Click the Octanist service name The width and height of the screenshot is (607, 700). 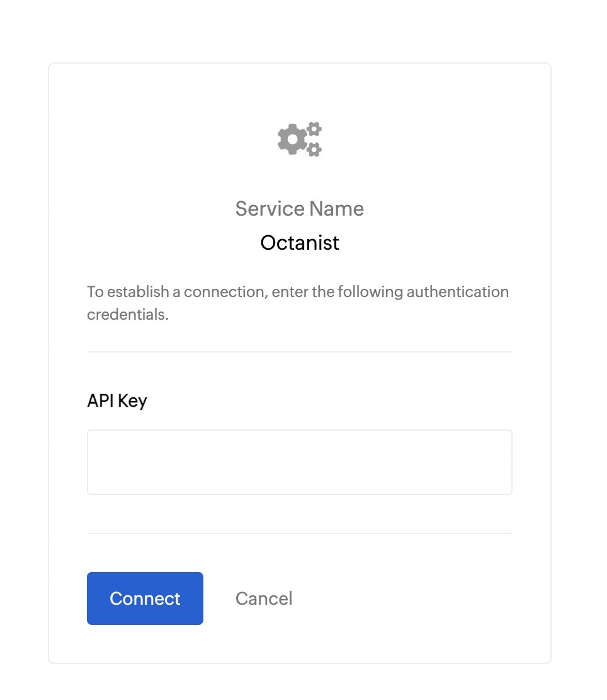tap(299, 242)
